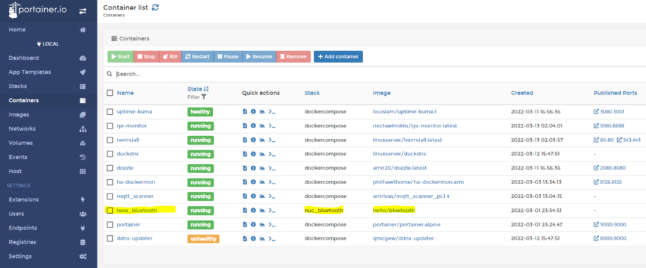Open inspect icon for portainer container
The image size is (646, 268).
(x=254, y=224)
